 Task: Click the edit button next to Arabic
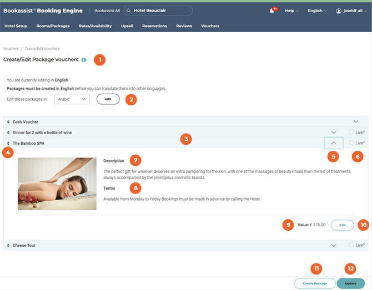click(x=108, y=99)
